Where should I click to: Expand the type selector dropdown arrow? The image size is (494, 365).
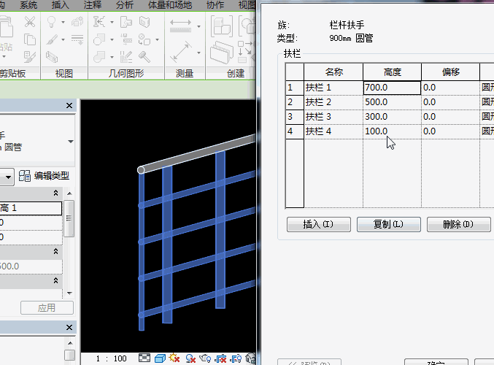[70, 142]
